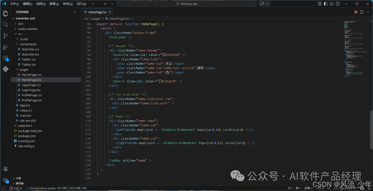Click the editor vertical scrollbar thumb

tap(372, 130)
